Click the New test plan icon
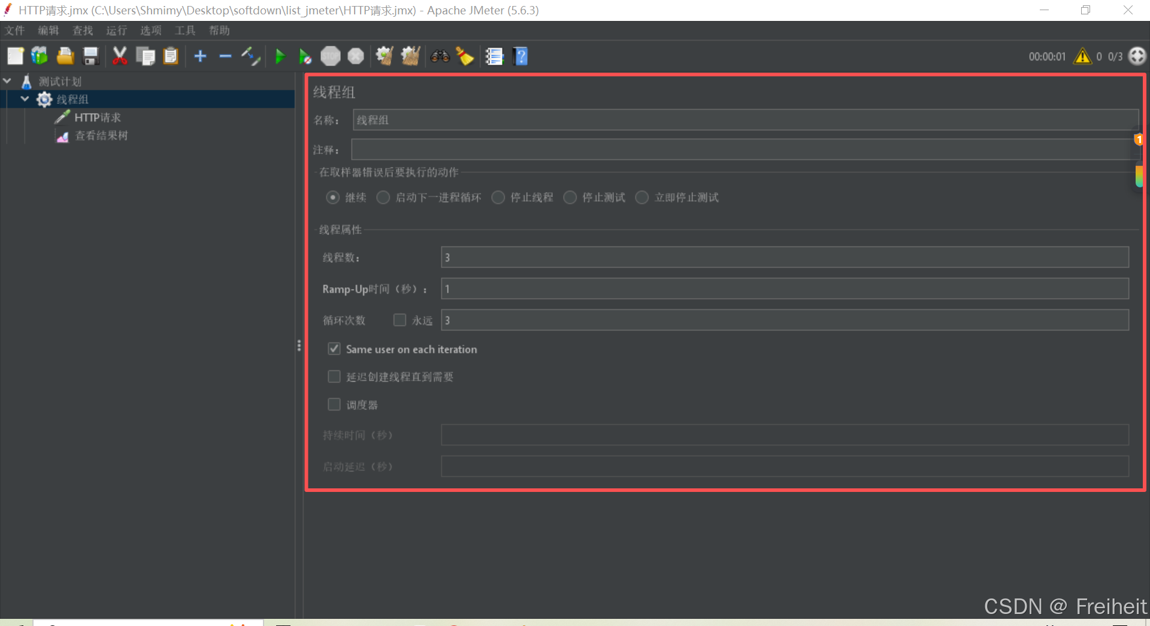 pyautogui.click(x=15, y=56)
